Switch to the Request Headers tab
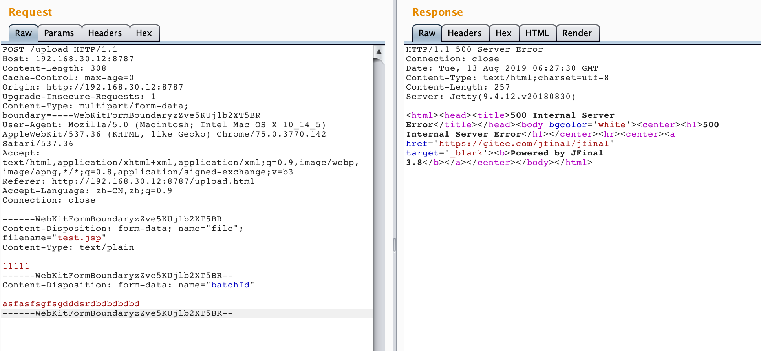This screenshot has height=351, width=761. click(x=105, y=33)
